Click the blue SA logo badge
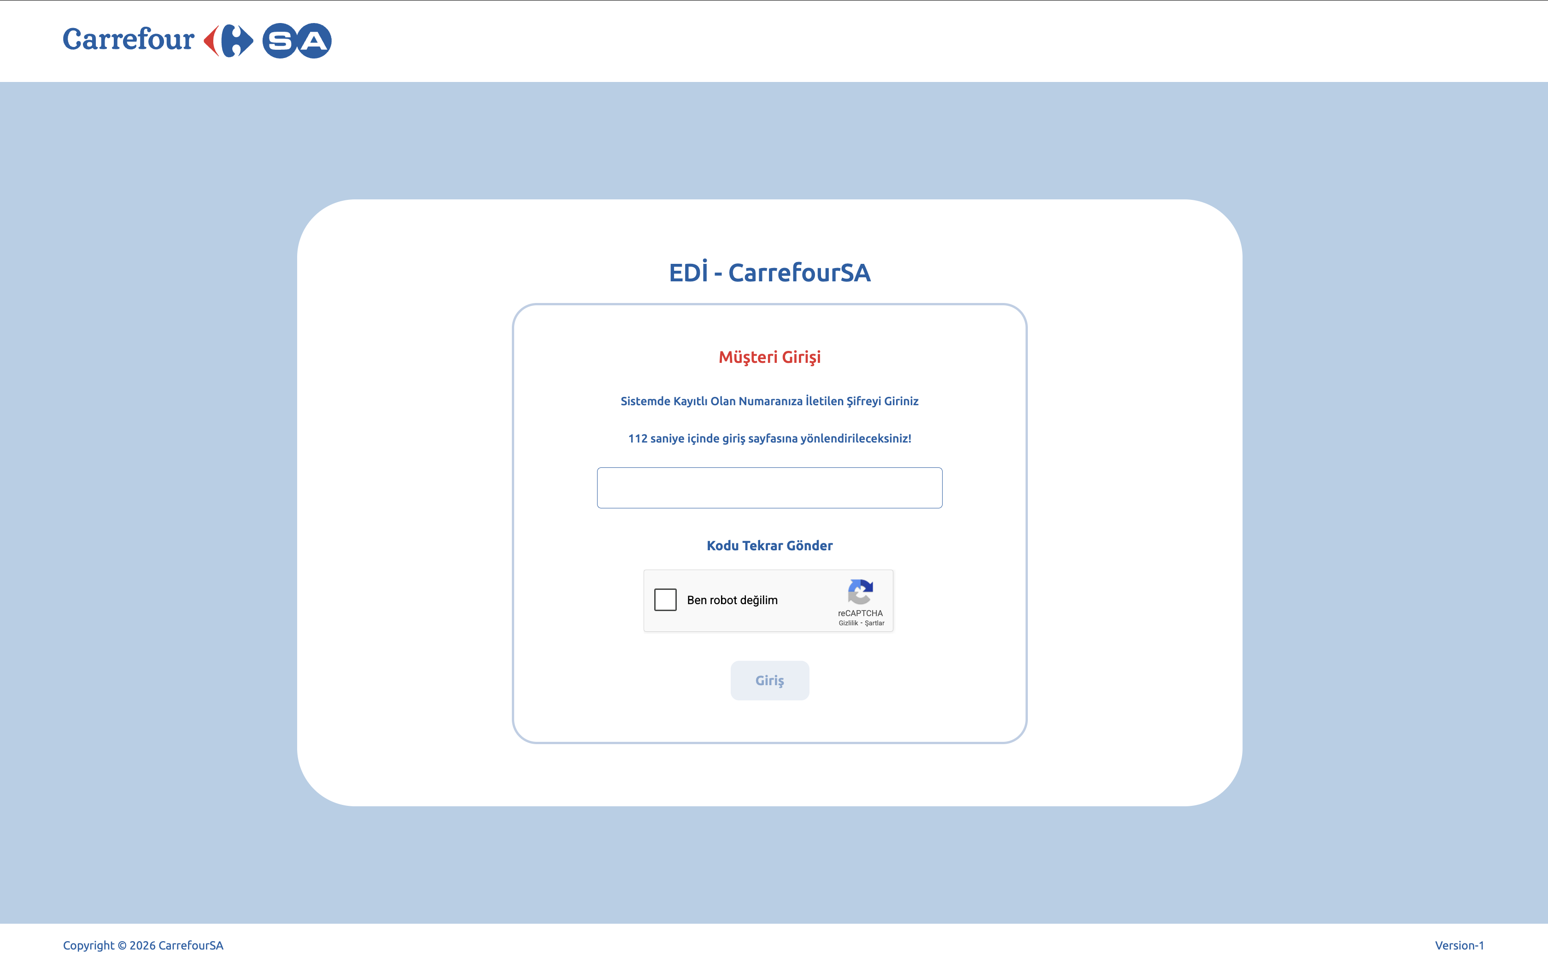Image resolution: width=1548 pixels, height=967 pixels. coord(297,41)
